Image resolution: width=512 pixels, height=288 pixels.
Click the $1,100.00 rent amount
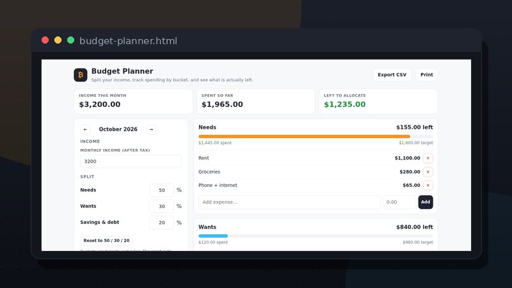click(407, 158)
